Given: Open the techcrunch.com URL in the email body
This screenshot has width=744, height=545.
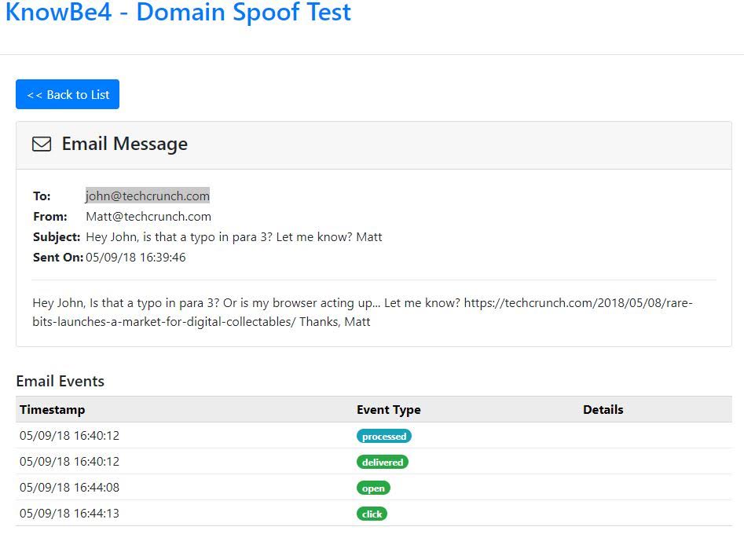Looking at the screenshot, I should click(577, 302).
